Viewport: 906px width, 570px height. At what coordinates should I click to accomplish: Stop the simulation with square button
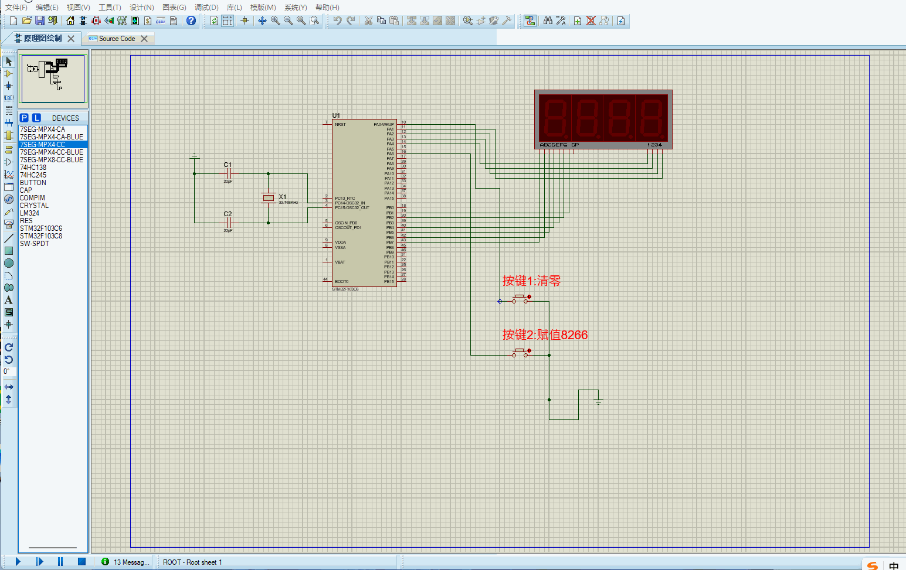click(x=82, y=562)
